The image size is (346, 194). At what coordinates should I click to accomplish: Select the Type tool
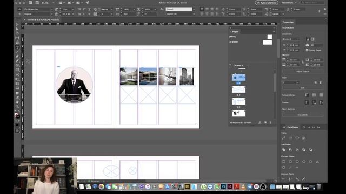[17, 47]
